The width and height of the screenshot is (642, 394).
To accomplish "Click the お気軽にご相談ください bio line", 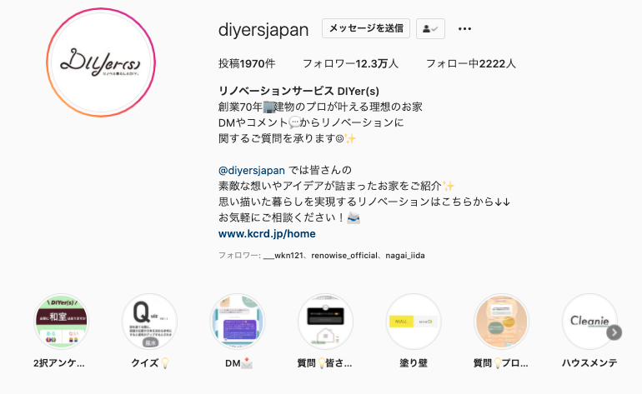I will 289,217.
